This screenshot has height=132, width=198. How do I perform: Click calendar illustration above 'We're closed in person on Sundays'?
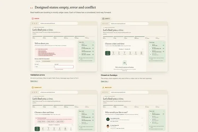pyautogui.click(x=124, y=63)
